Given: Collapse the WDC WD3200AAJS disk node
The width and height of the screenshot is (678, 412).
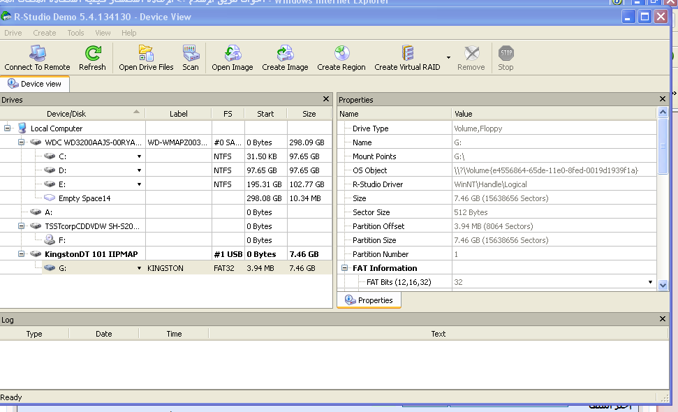Looking at the screenshot, I should [x=21, y=142].
